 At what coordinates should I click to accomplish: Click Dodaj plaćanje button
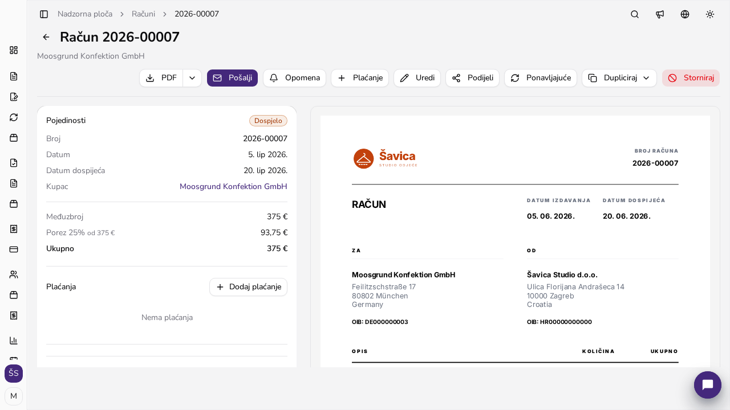click(248, 287)
